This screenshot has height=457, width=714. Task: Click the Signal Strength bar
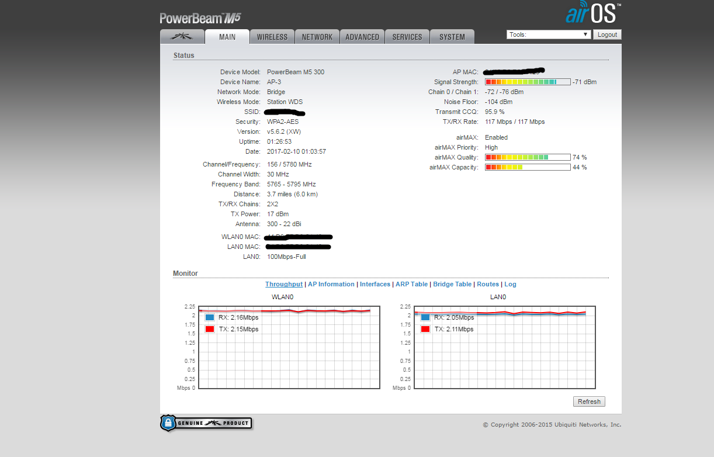(x=528, y=82)
